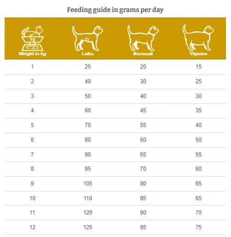
Task: Click Ylipaino value 50 in the 6 kg row
Action: click(x=198, y=140)
